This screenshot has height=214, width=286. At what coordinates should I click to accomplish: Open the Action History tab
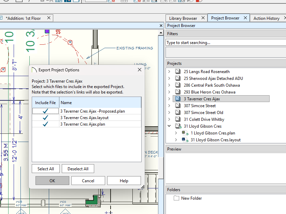point(266,18)
